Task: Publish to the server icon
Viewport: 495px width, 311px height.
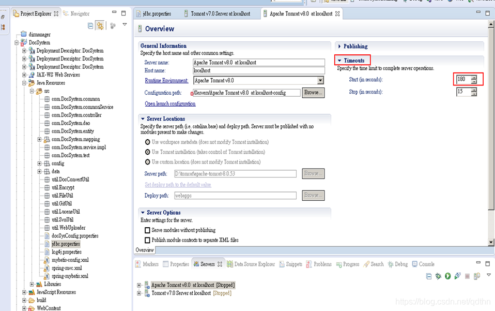Action: (x=477, y=276)
